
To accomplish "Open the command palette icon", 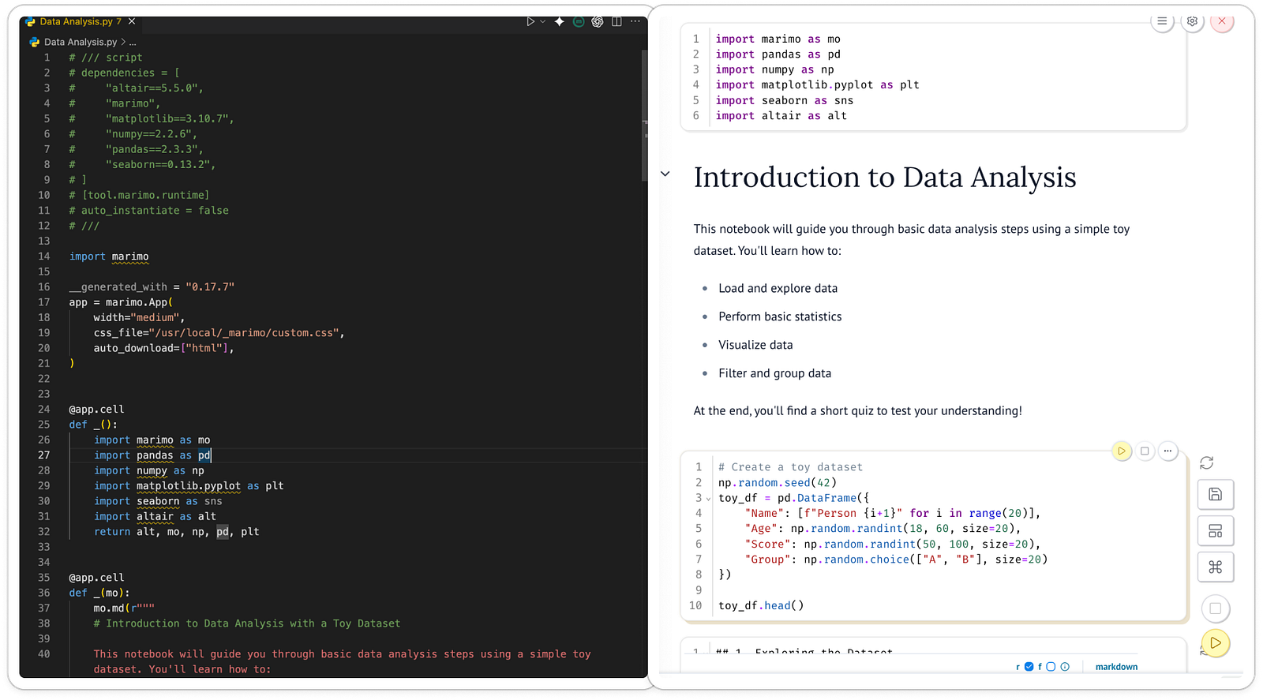I will point(1215,567).
